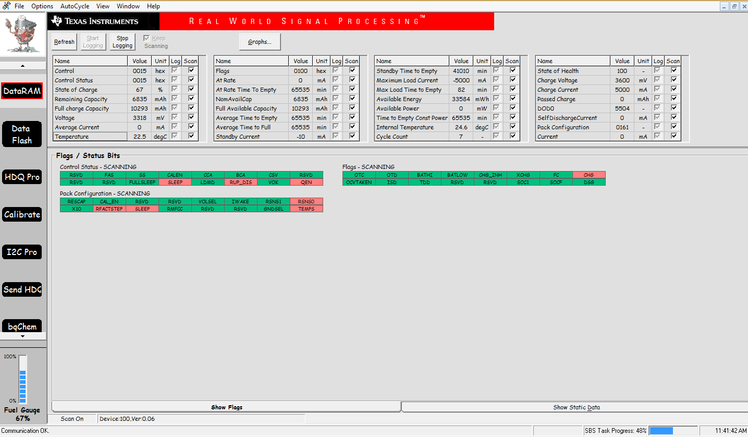Open the Data Flash sidebar screen

click(x=22, y=135)
